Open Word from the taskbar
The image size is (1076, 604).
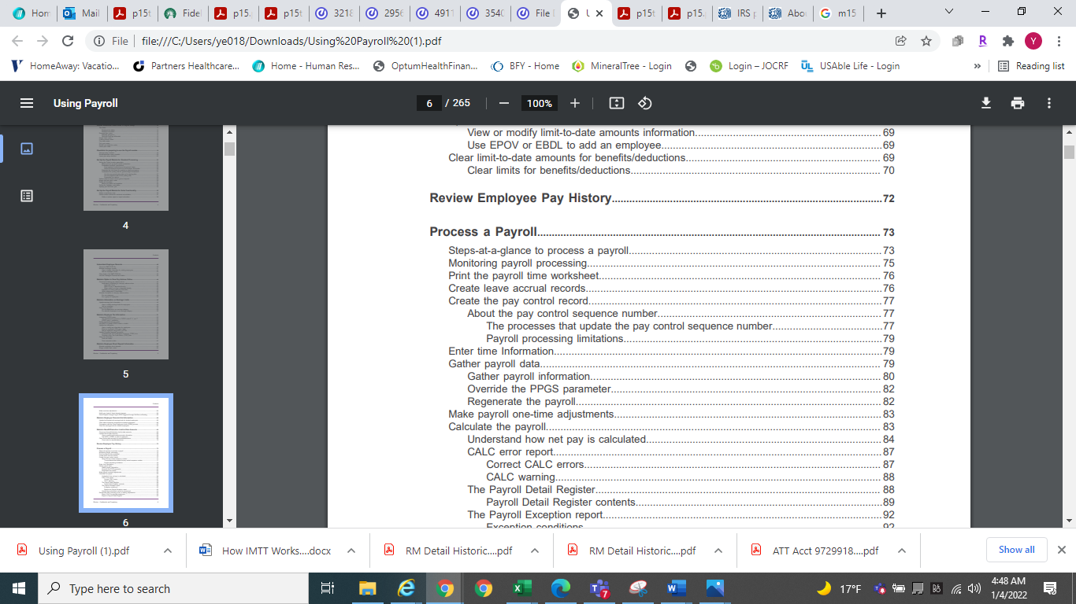pos(677,588)
